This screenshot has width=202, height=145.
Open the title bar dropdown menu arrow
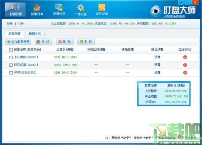tap(182, 2)
